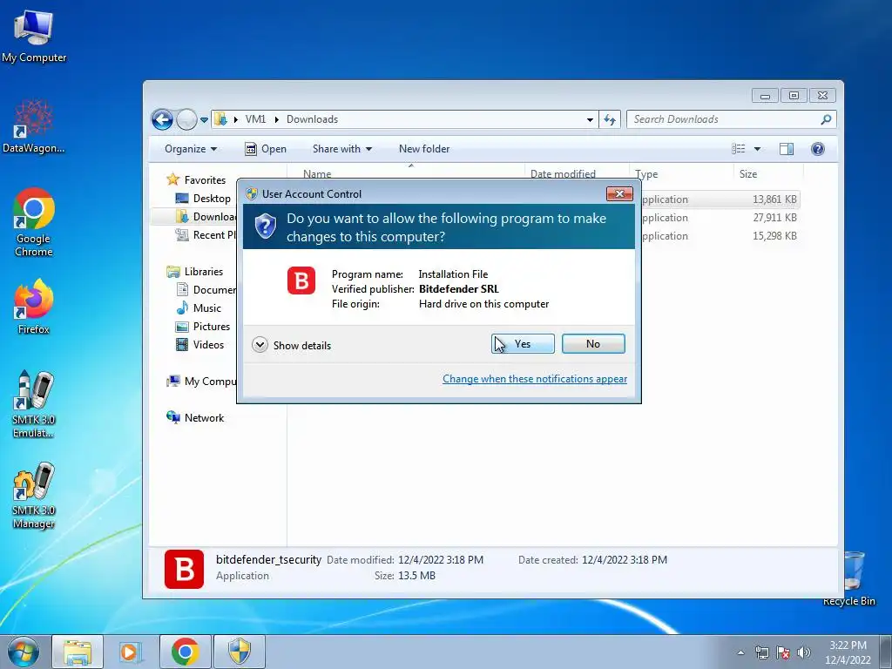892x669 pixels.
Task: Select My Computer in sidebar
Action: point(201,382)
